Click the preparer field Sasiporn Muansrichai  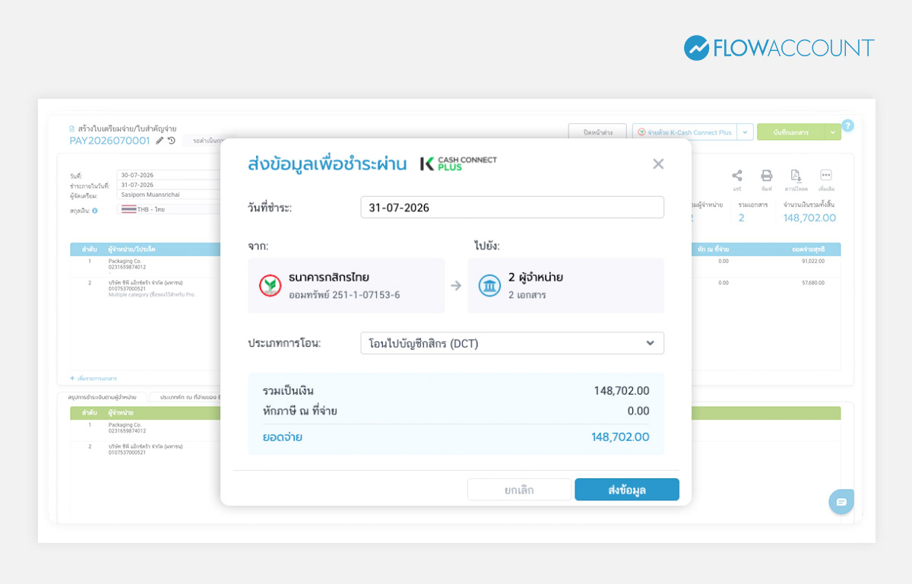click(169, 195)
